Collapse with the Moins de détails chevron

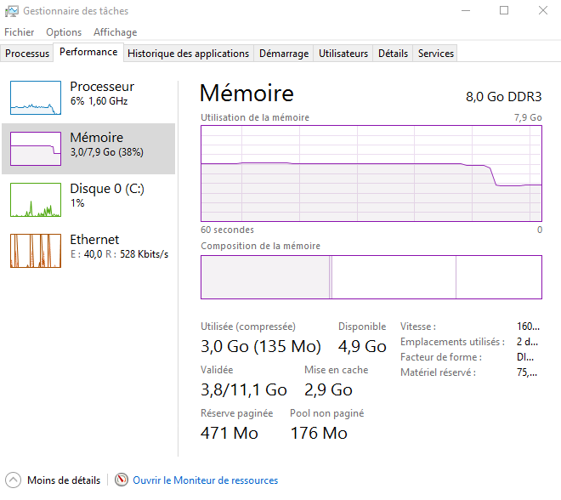pos(13,480)
